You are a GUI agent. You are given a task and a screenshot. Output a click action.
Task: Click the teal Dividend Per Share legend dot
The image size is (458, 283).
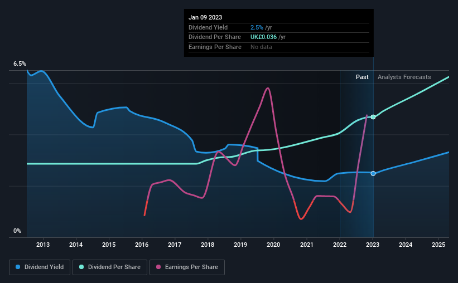pos(81,267)
